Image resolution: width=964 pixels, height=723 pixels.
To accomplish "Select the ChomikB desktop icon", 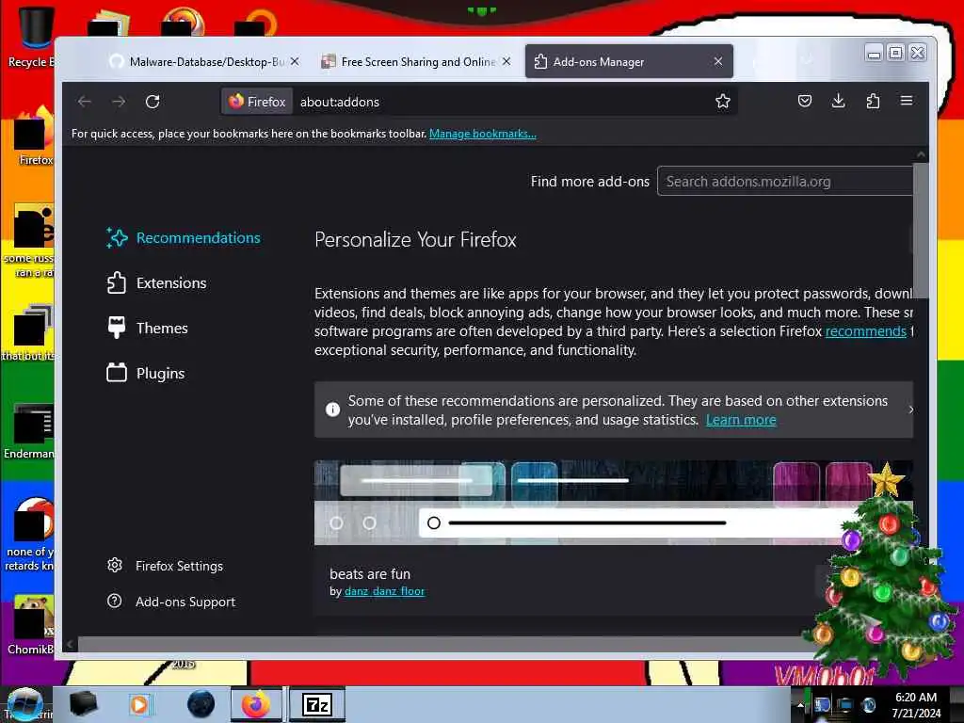I will pos(29,625).
